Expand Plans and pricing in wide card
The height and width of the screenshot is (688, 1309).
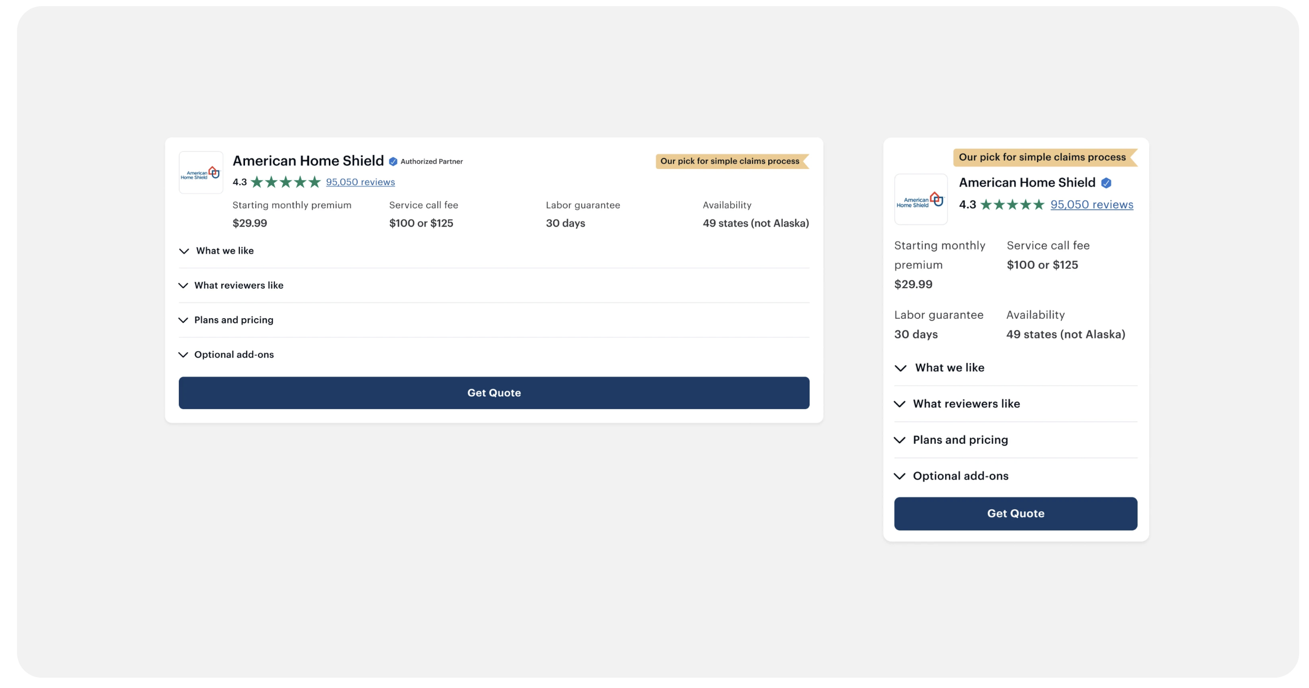[234, 320]
